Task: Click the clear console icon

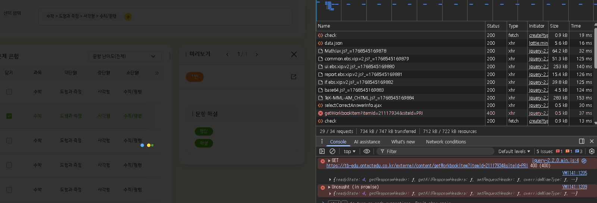Action: click(332, 151)
